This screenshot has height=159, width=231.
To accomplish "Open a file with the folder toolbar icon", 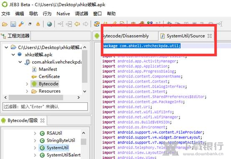I will [x=5, y=24].
